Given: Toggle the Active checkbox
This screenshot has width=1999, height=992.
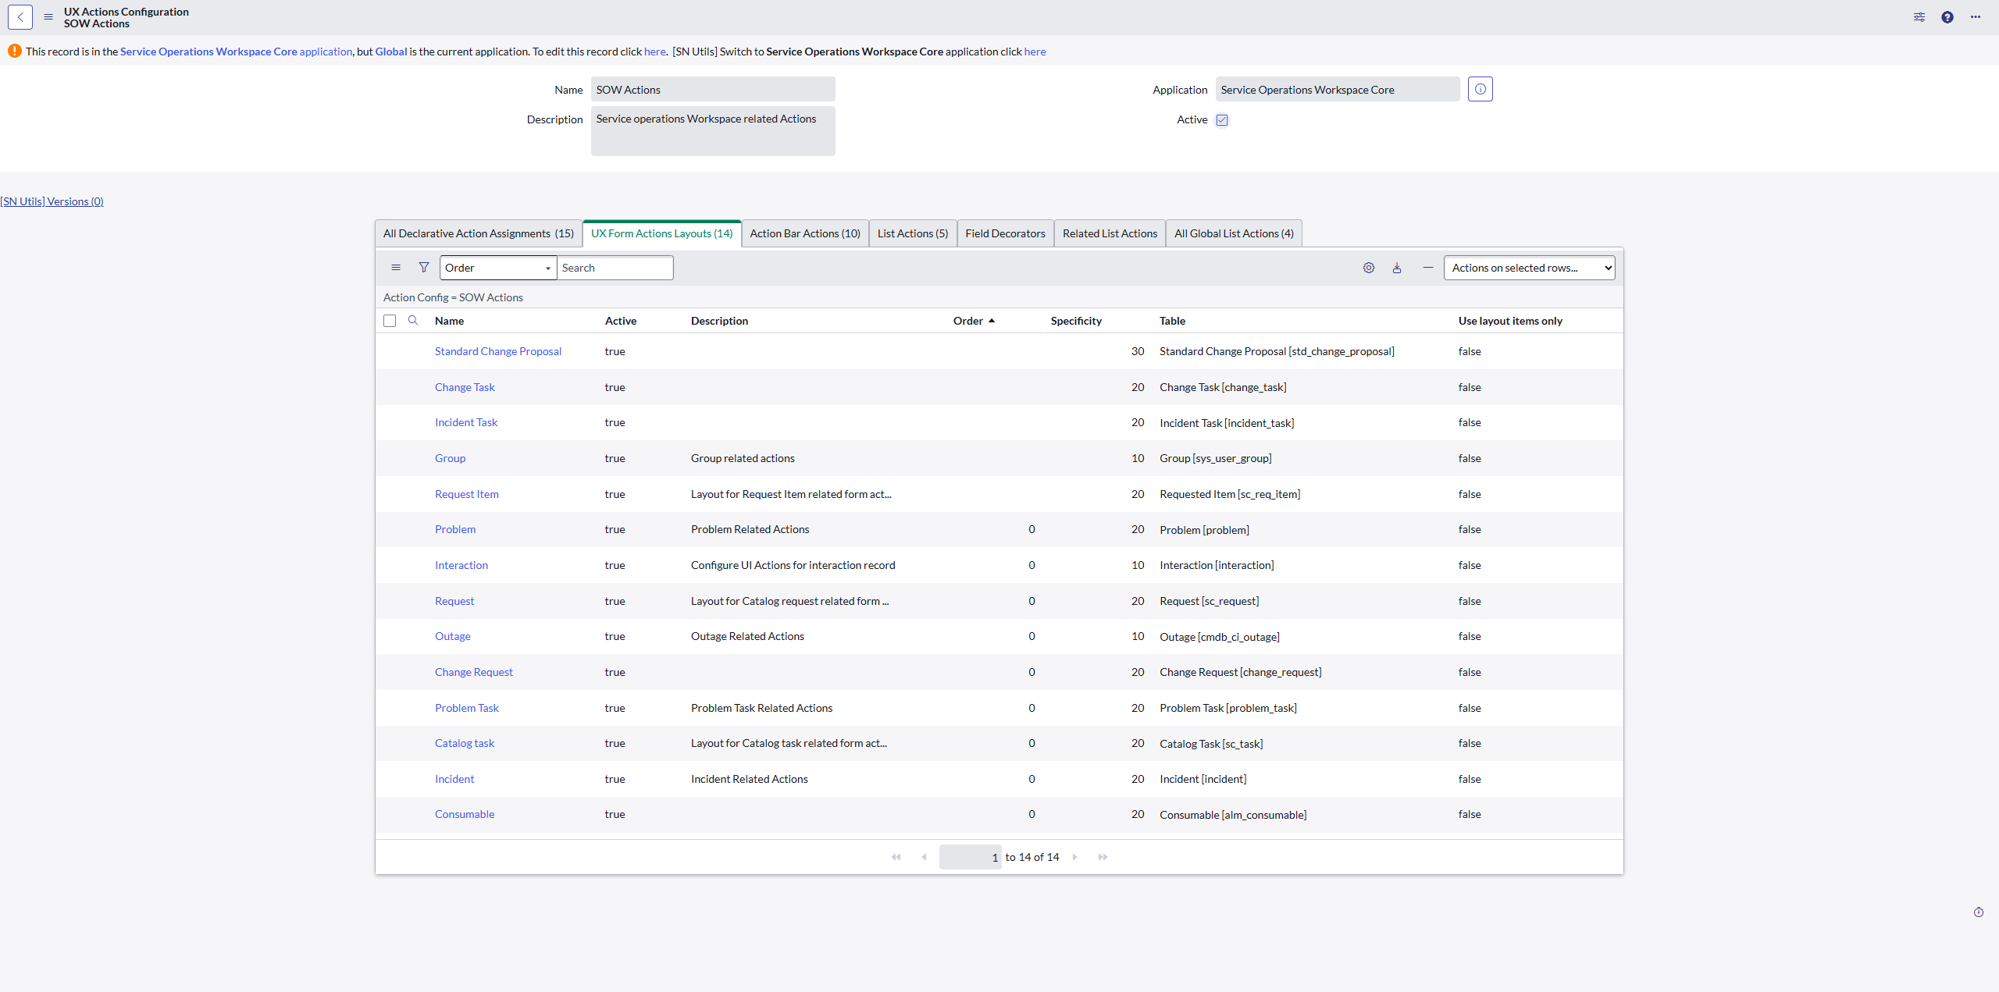Looking at the screenshot, I should coord(1222,119).
